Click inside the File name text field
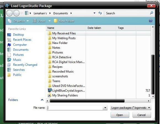Image resolution: width=160 pixels, height=124 pixels. coord(75,108)
